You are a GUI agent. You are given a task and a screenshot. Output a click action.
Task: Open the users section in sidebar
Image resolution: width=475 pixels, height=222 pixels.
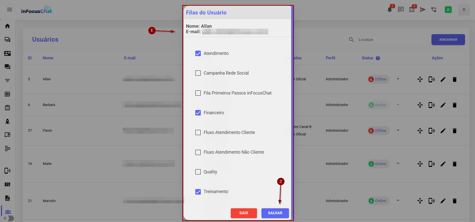pyautogui.click(x=8, y=212)
